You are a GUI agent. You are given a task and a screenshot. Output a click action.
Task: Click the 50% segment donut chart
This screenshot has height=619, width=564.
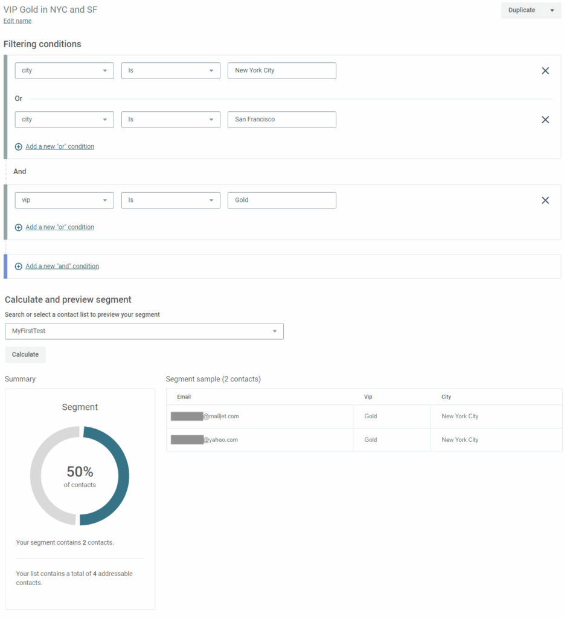coord(80,476)
